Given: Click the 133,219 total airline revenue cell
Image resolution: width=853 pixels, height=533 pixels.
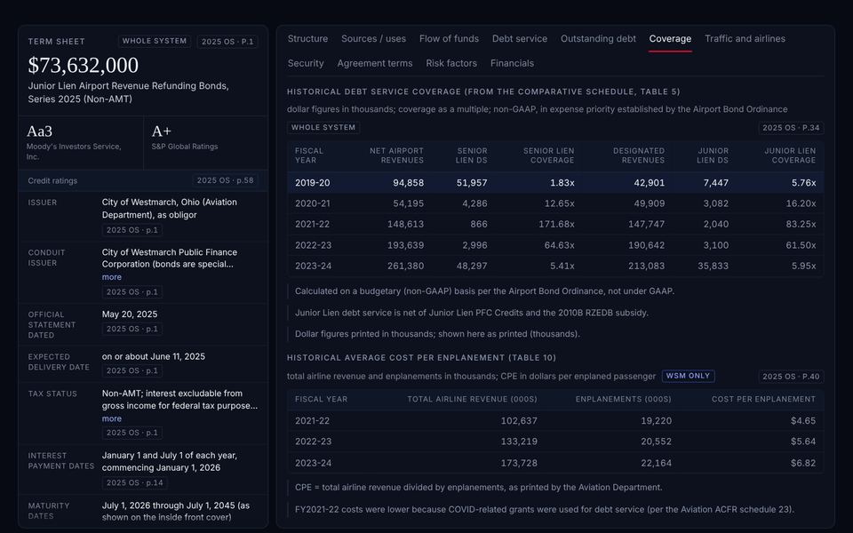Looking at the screenshot, I should coord(519,442).
